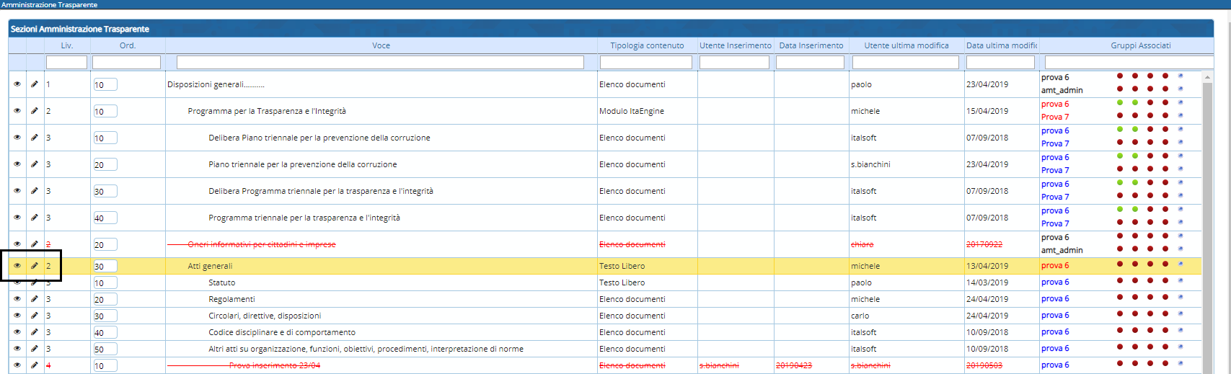Click the Voce filter text field
This screenshot has width=1231, height=374.
[380, 63]
